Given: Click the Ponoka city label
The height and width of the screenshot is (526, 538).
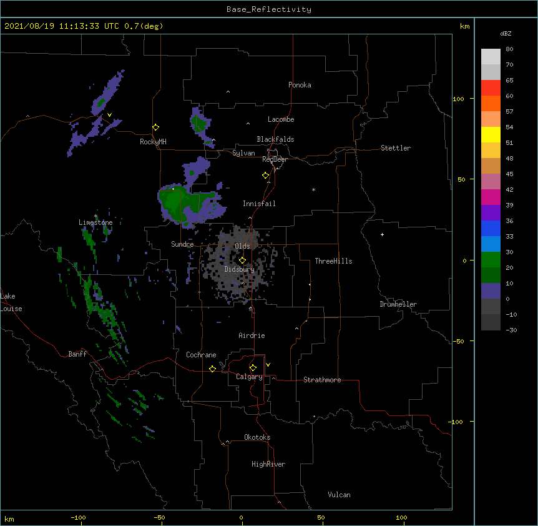Looking at the screenshot, I should point(300,85).
